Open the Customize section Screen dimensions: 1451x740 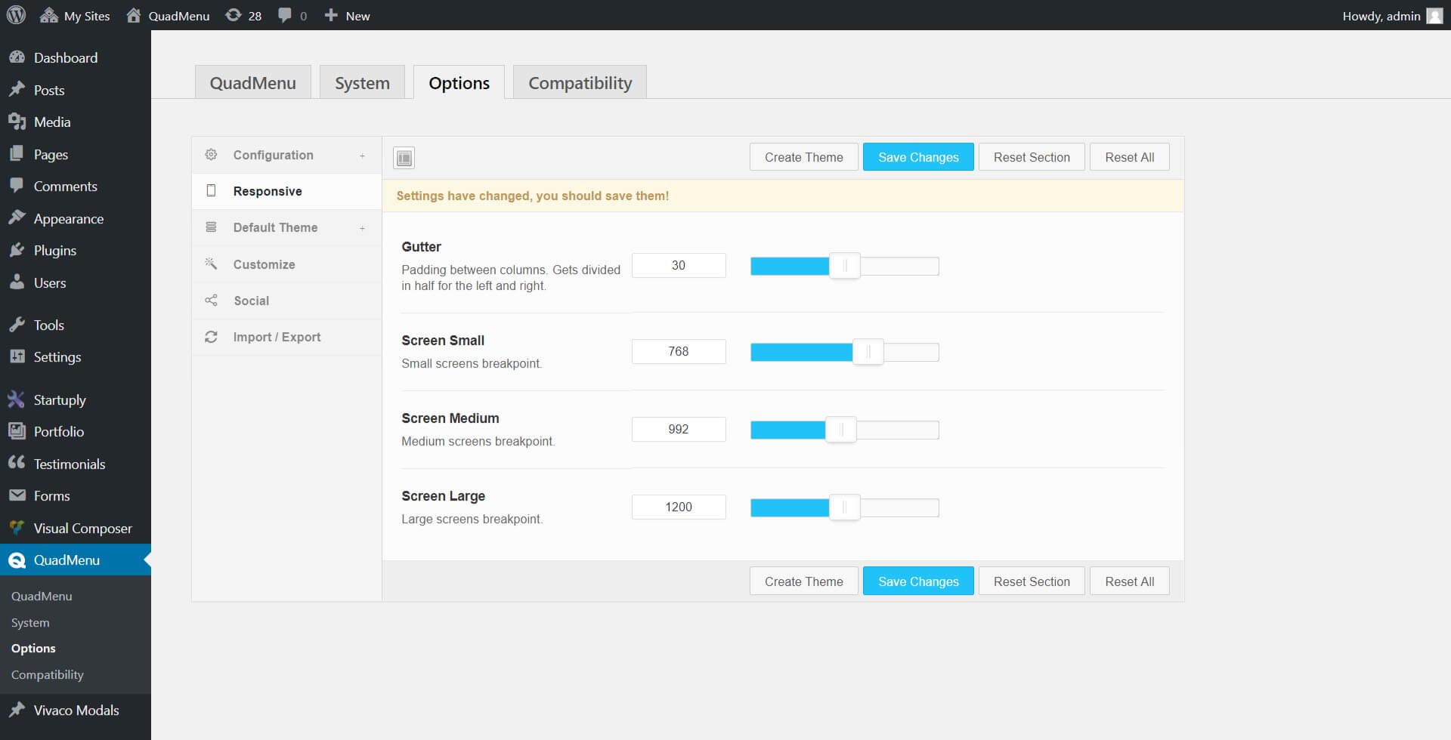tap(286, 264)
